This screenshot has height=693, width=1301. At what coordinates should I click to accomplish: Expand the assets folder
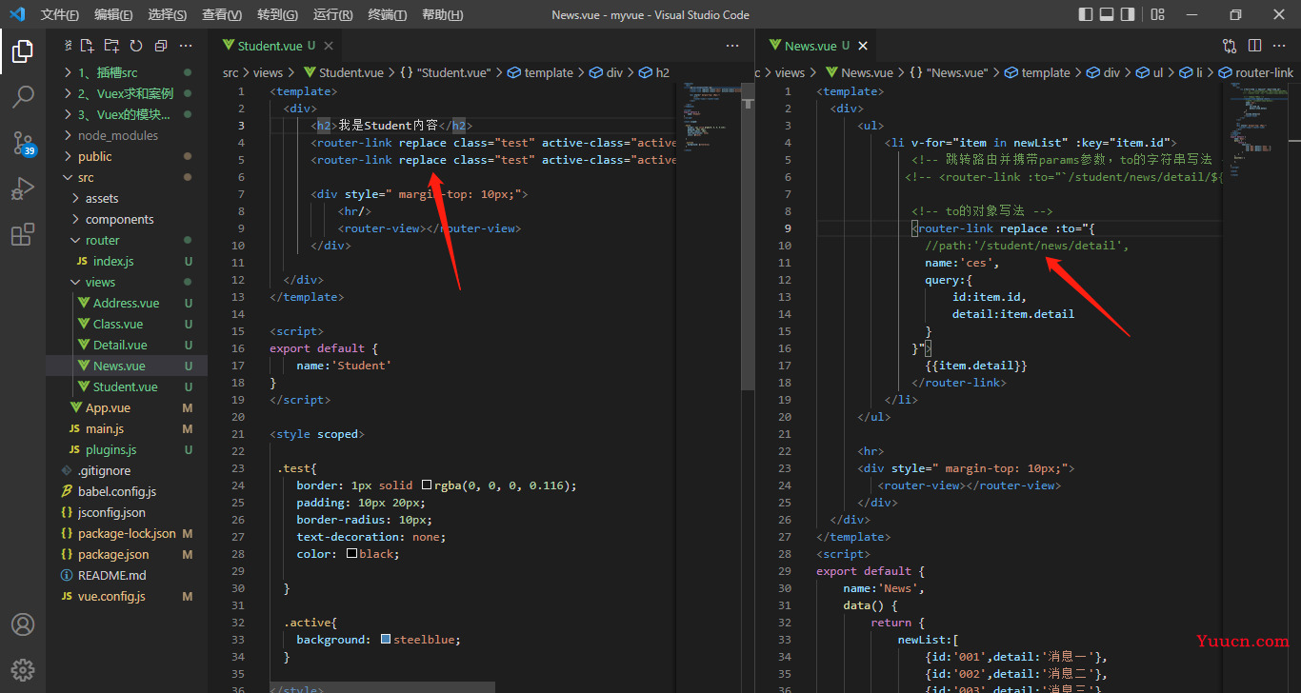[127, 198]
